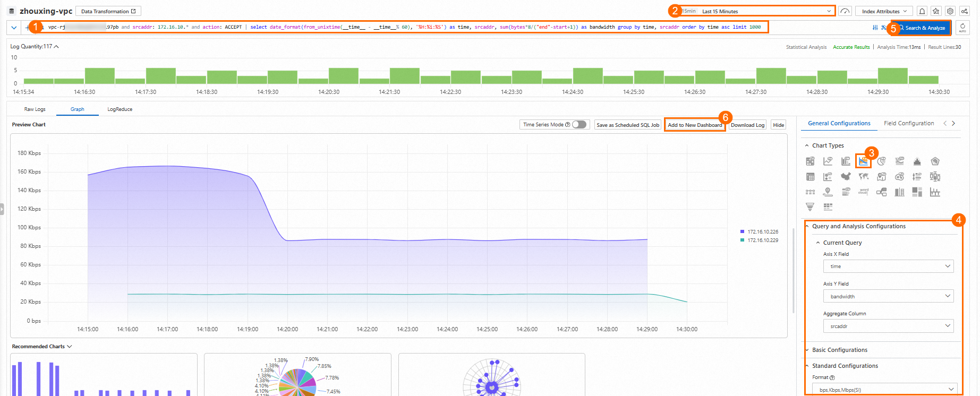
Task: Open the Axis X Field dropdown
Action: (x=889, y=266)
